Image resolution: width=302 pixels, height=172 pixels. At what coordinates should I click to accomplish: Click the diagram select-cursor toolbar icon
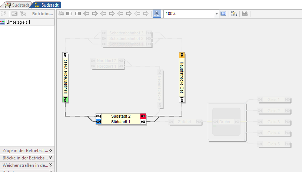234,14
